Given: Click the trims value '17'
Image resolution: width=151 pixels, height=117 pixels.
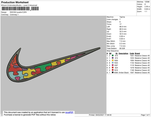Looking at the screenshot, I should (120, 24).
